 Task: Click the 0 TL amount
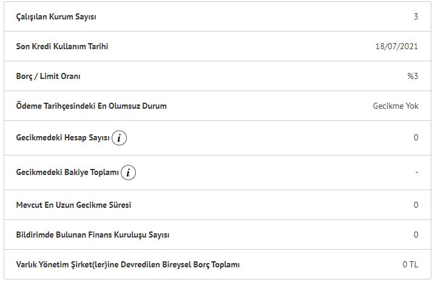click(x=410, y=264)
